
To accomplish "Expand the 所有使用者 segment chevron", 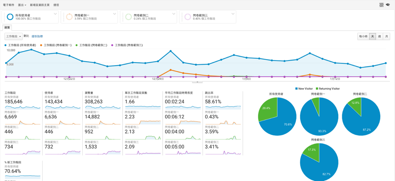I will click(x=55, y=14).
